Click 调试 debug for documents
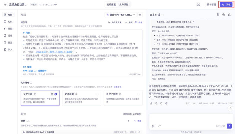235x134 pixels. 138,121
